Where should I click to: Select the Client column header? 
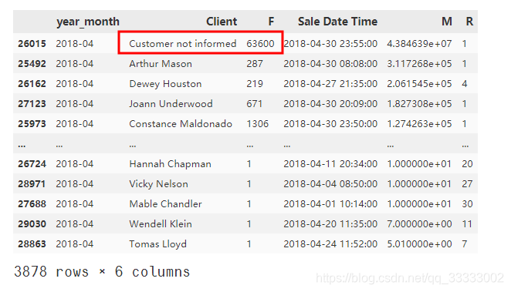(x=222, y=22)
